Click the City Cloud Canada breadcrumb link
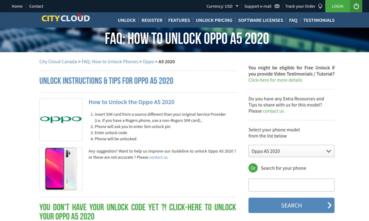Viewport: 369px width, 221px height. (58, 62)
